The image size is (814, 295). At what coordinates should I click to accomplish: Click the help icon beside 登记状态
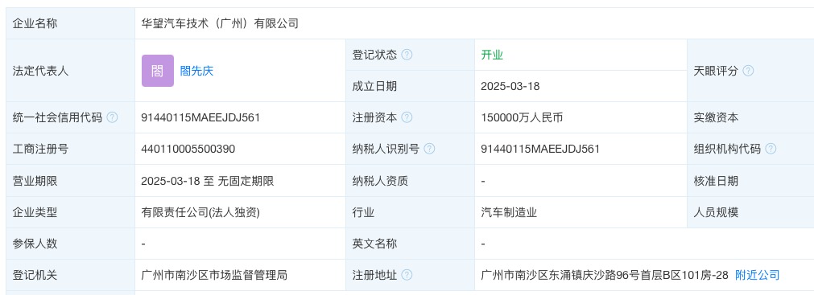(x=407, y=55)
